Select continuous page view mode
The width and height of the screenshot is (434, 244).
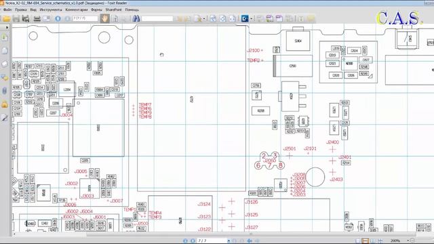(366, 241)
